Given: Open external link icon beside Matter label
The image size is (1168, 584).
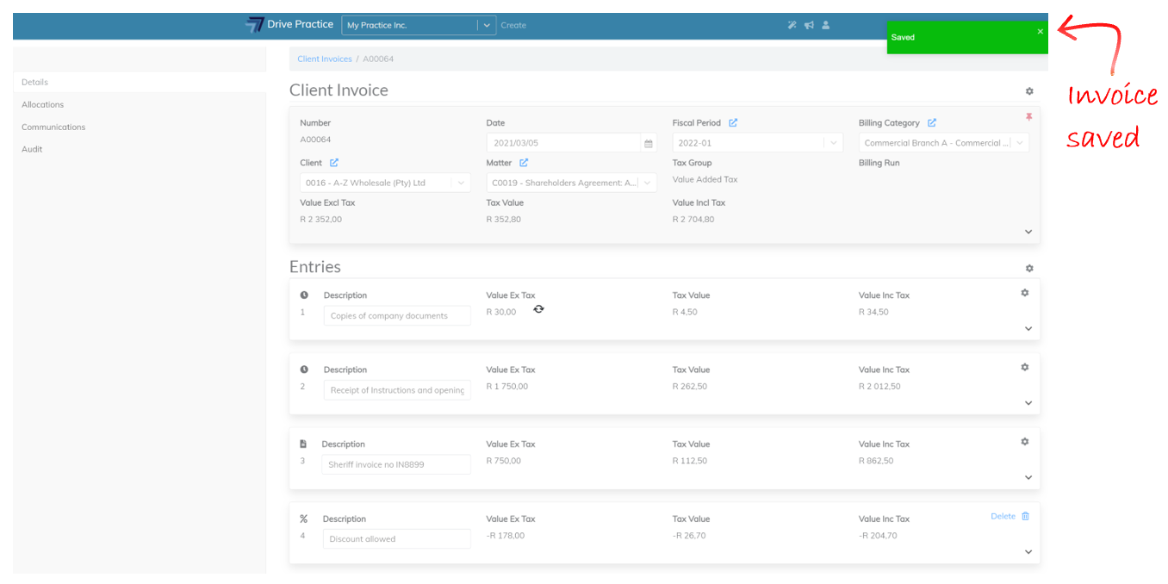Looking at the screenshot, I should [524, 163].
